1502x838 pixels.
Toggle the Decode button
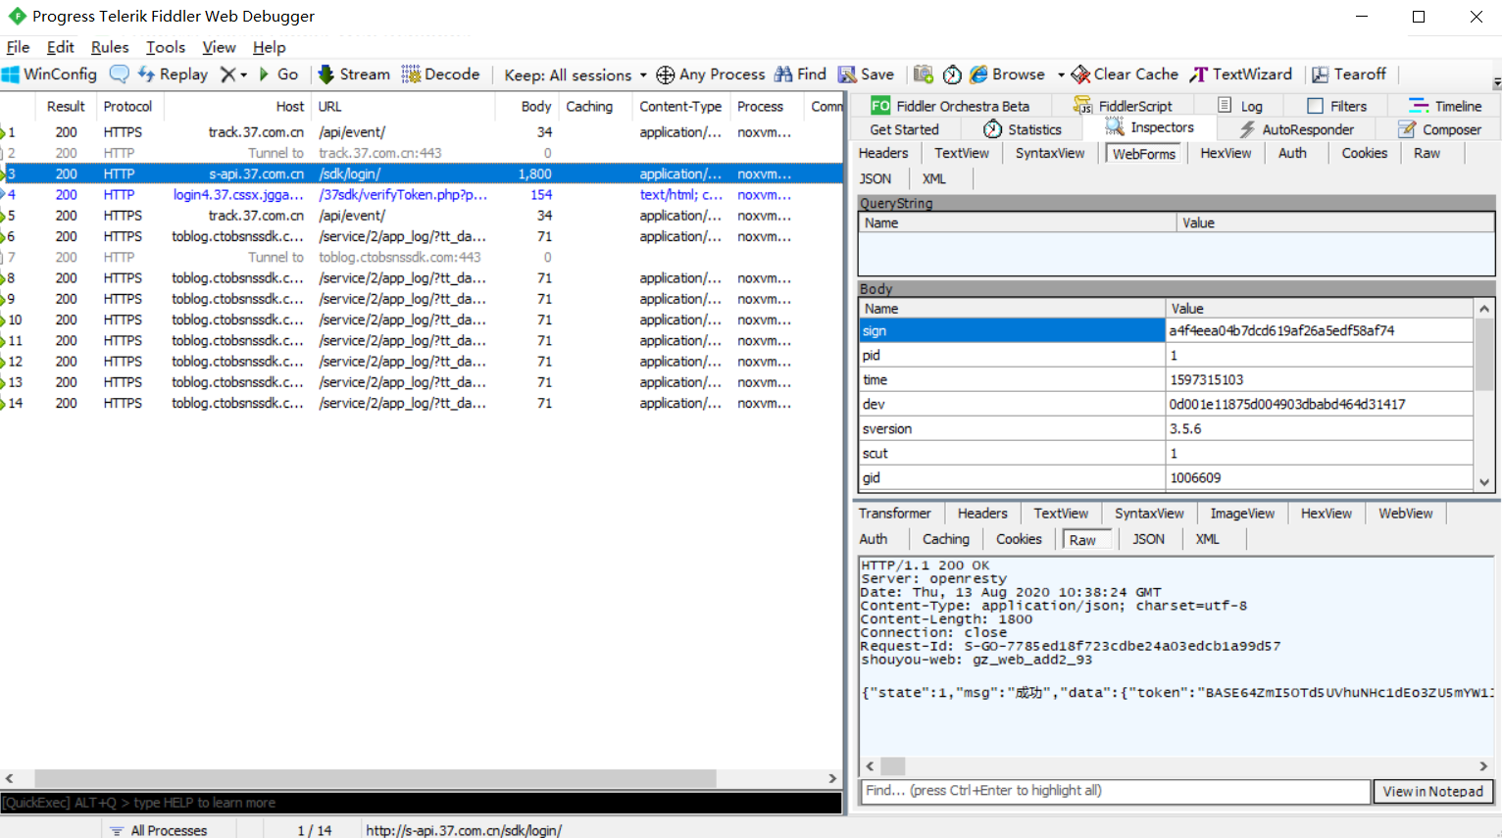440,74
